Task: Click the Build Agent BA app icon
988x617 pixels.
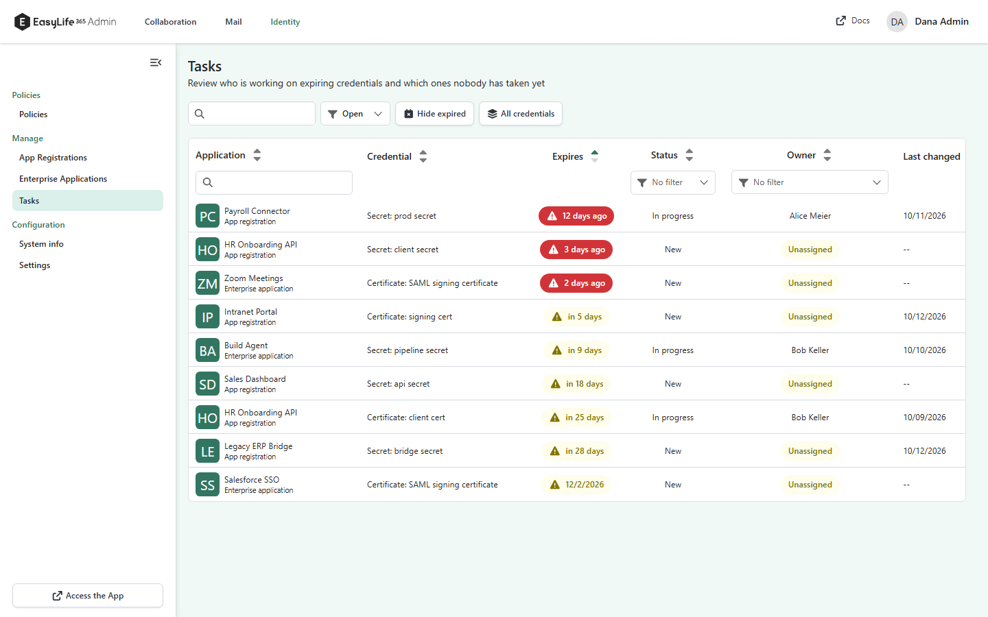Action: coord(207,350)
